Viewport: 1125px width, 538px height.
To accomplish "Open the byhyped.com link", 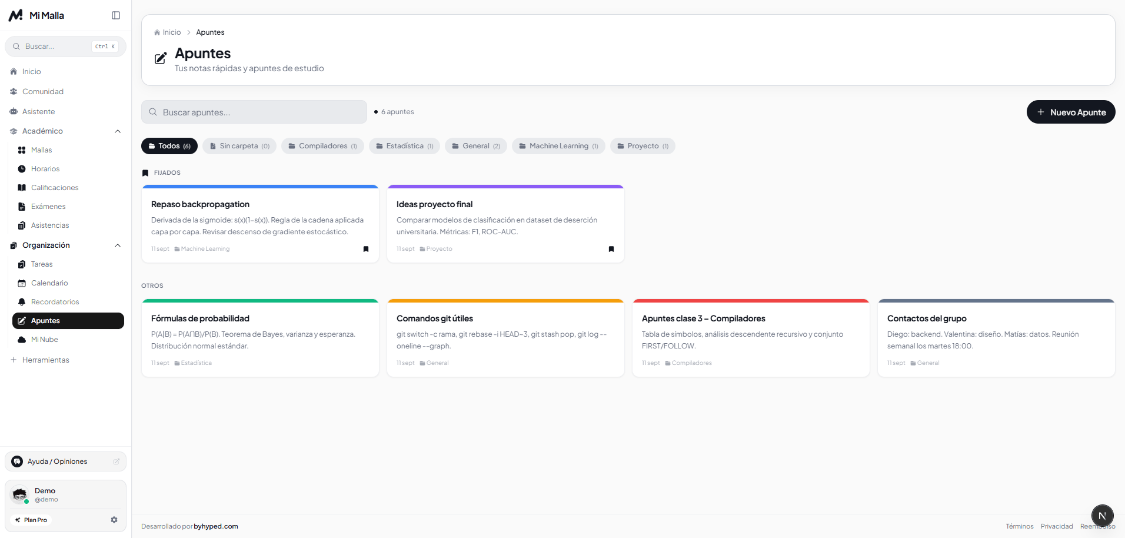I will tap(216, 526).
